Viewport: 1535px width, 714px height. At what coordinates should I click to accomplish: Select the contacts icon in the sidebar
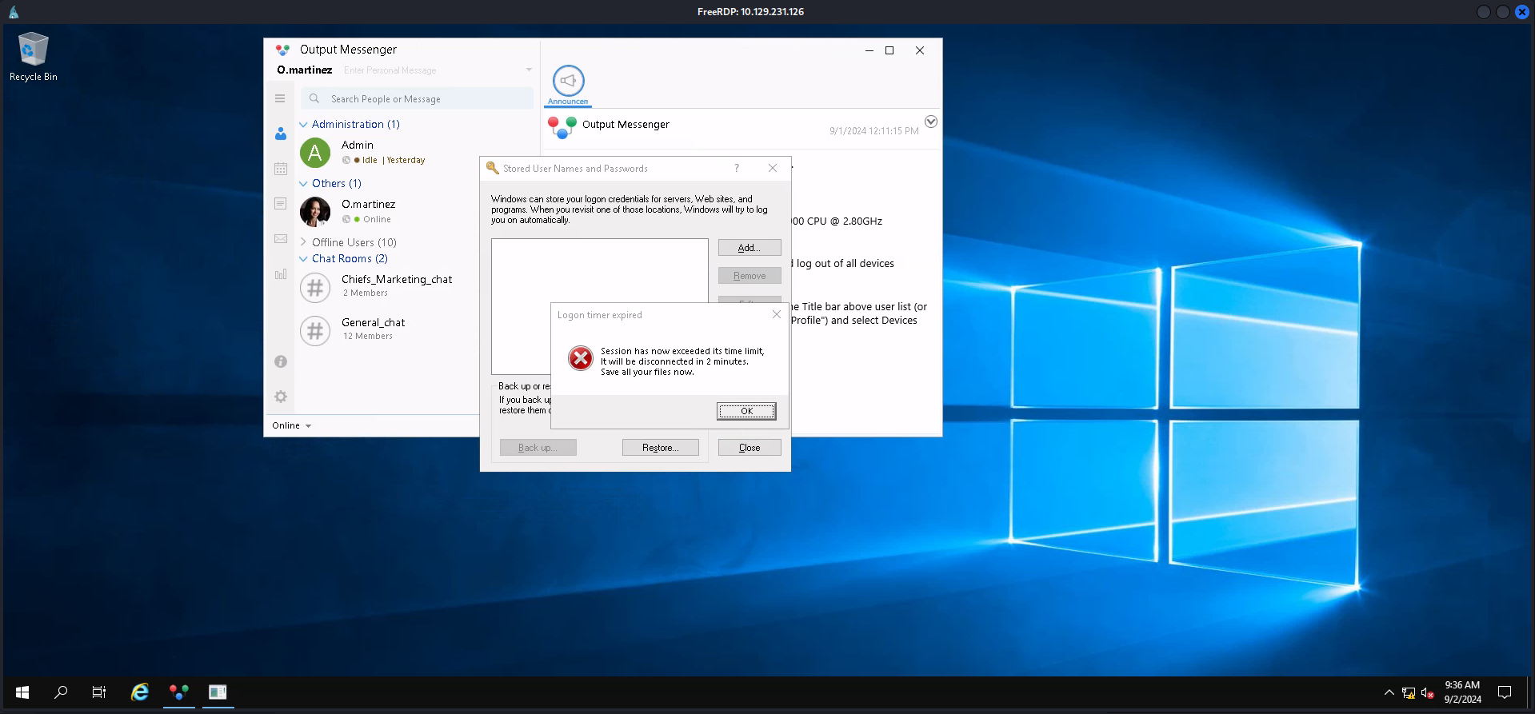click(x=281, y=134)
